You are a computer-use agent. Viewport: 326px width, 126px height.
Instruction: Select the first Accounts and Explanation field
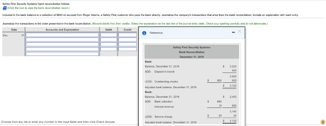(62, 35)
